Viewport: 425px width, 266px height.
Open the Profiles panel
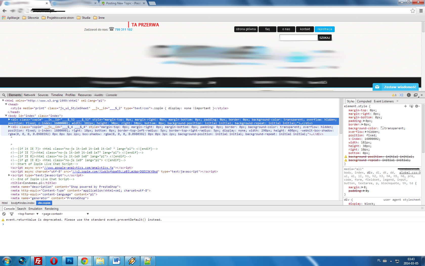[70, 95]
